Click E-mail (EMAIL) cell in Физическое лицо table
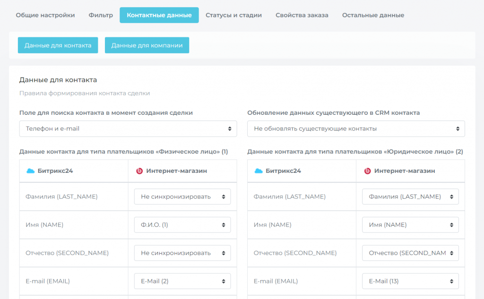Viewport: 484px width, 299px height. [74, 281]
